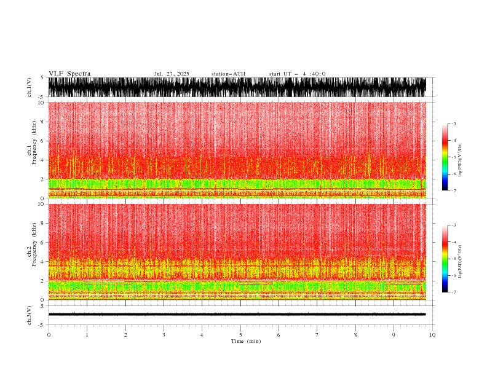Click the "4" kHz tick on ch.1 axis
This screenshot has width=487, height=376.
[42, 160]
